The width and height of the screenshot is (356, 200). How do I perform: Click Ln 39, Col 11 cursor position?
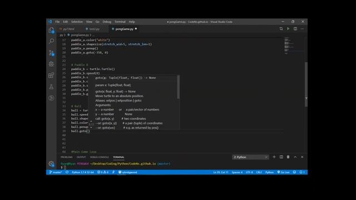(221, 172)
